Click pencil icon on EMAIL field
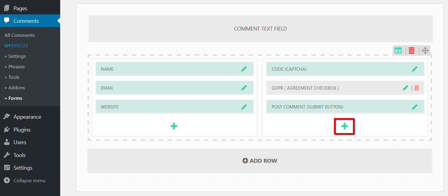The width and height of the screenshot is (448, 196). 244,88
